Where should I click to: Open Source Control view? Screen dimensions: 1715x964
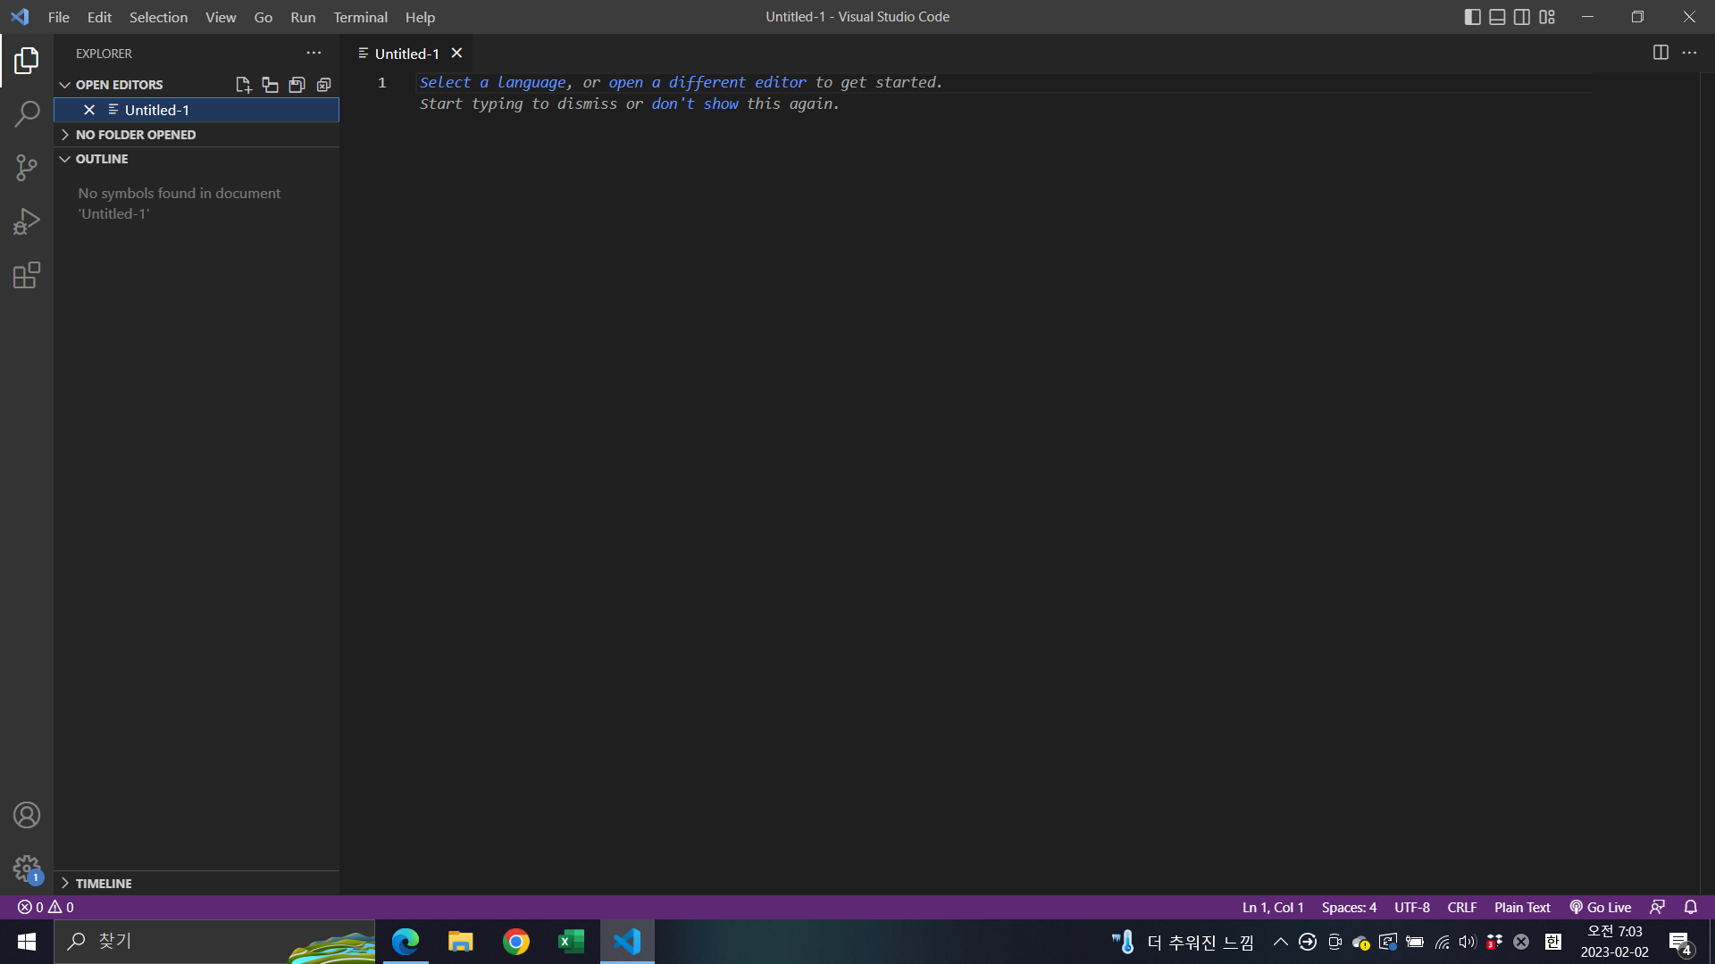pyautogui.click(x=27, y=168)
